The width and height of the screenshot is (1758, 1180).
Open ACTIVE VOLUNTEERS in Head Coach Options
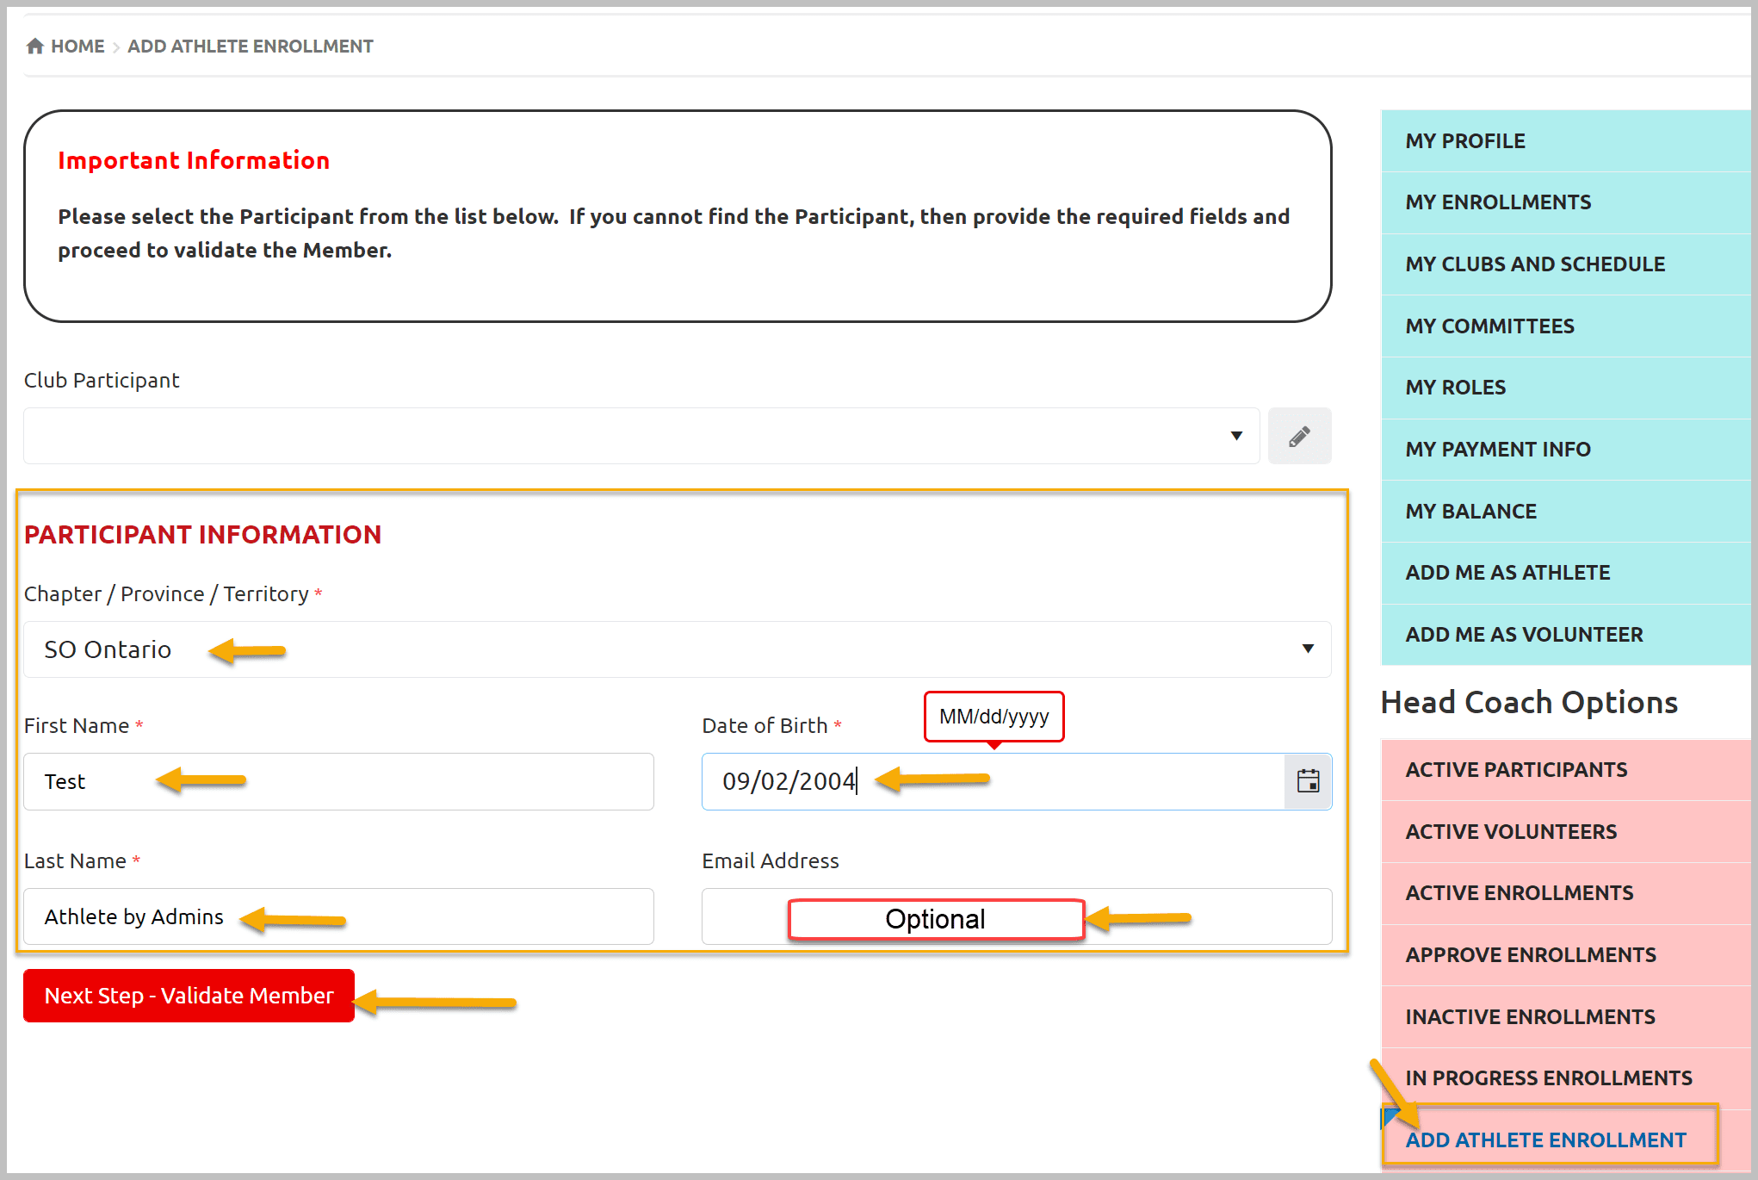pos(1566,832)
